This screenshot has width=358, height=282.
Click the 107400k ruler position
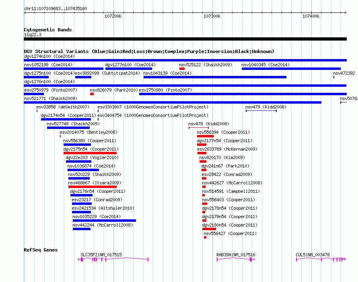311,16
